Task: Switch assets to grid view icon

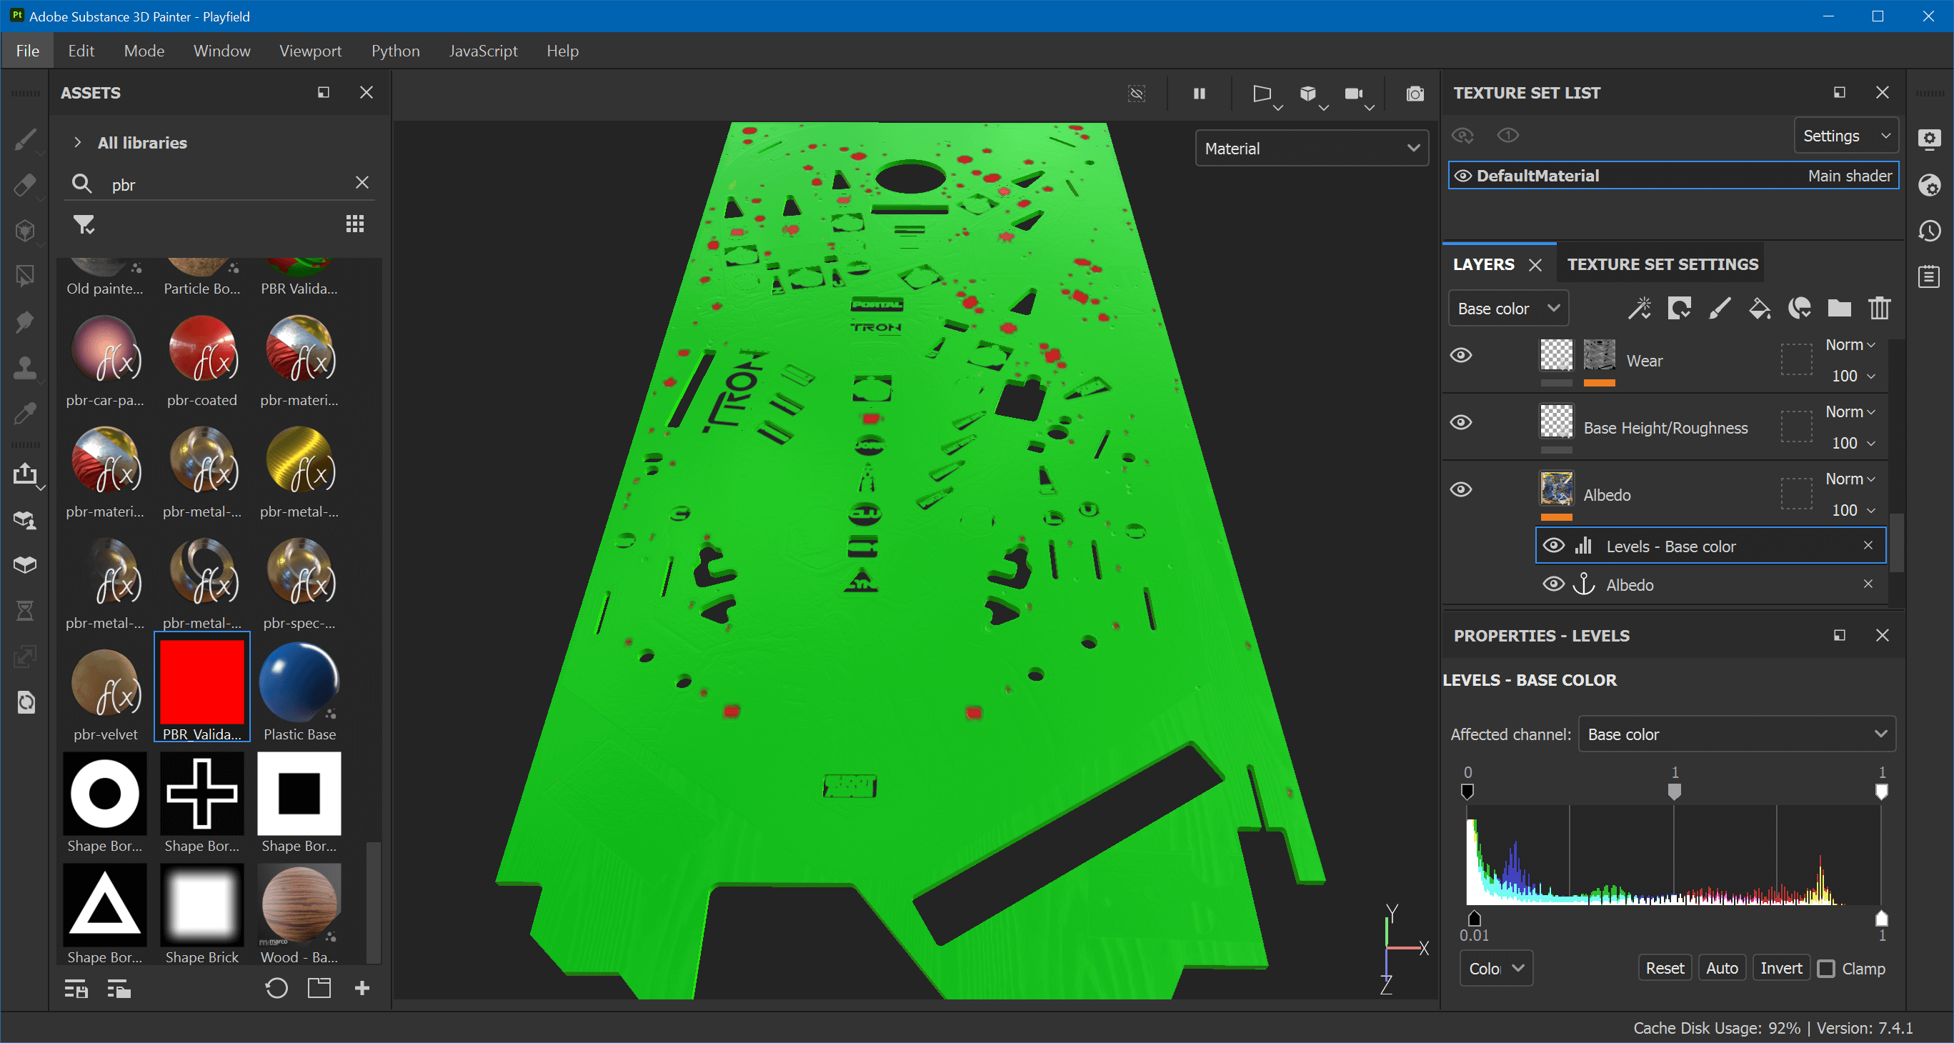Action: [x=355, y=224]
